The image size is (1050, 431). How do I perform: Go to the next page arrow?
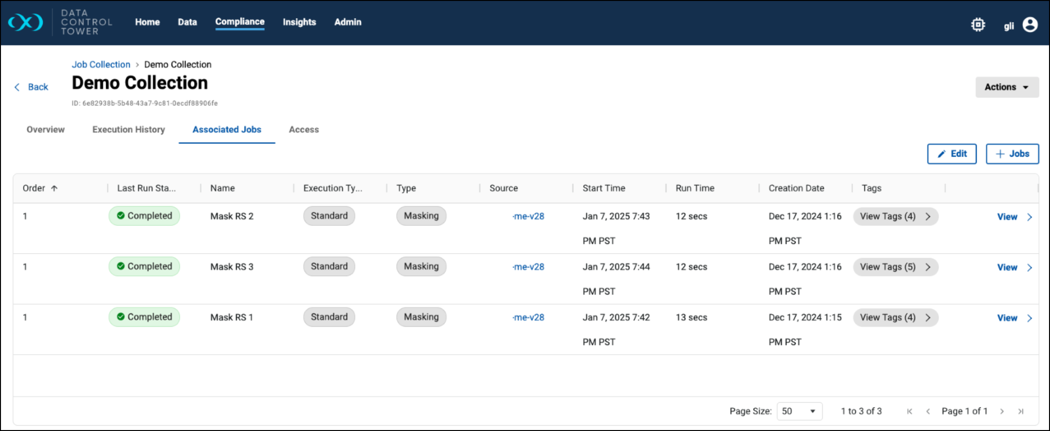click(1002, 411)
